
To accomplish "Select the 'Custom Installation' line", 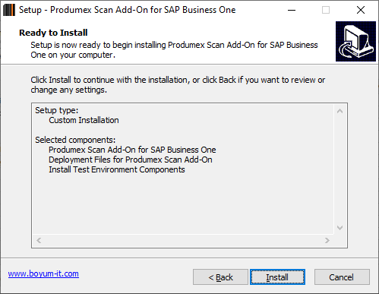I will [x=84, y=120].
